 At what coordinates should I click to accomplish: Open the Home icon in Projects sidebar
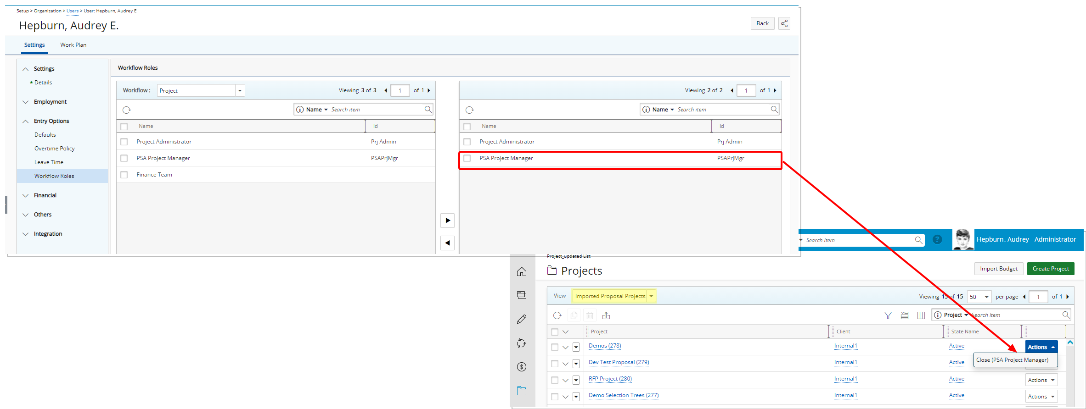522,271
